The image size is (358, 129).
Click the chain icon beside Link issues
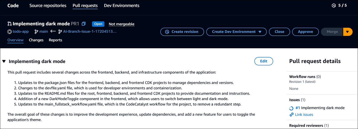(x=291, y=115)
